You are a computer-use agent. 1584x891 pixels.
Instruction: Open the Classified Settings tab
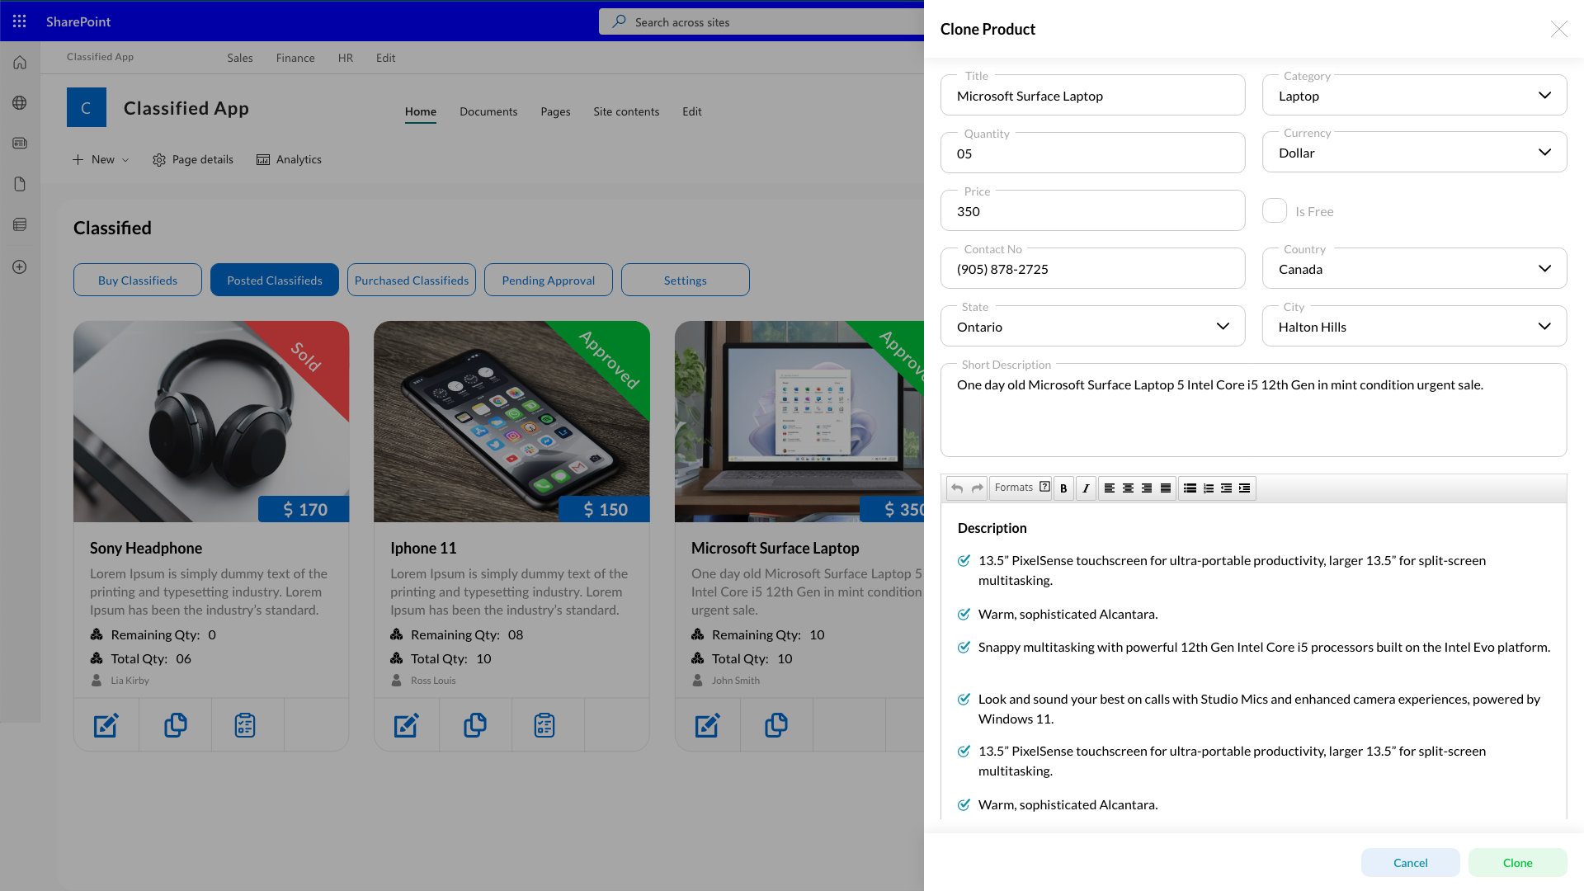(686, 280)
